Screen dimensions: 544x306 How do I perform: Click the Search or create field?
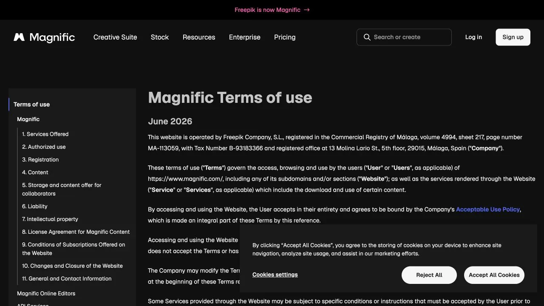point(404,37)
